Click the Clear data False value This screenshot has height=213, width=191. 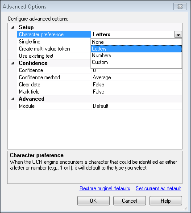[x=99, y=85]
